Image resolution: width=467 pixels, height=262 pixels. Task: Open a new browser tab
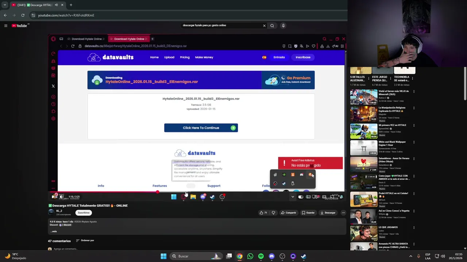[71, 5]
